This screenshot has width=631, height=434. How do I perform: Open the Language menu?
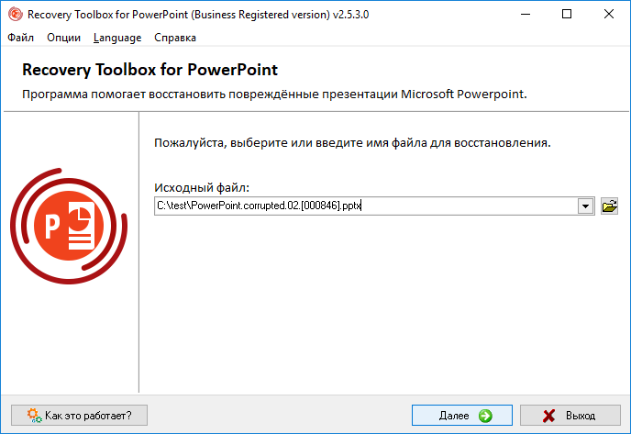[117, 38]
